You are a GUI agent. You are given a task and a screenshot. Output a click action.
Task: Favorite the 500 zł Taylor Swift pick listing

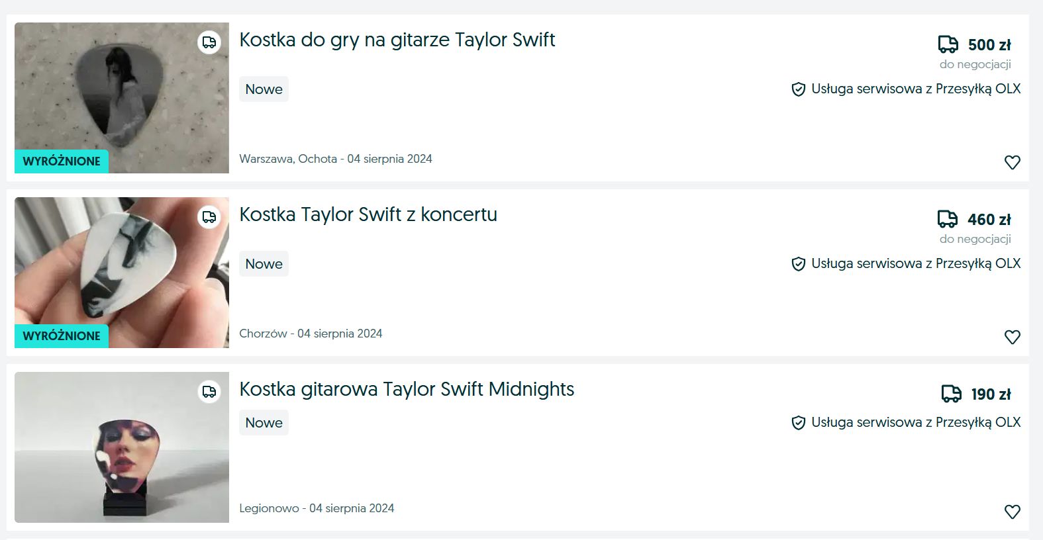click(x=1012, y=162)
